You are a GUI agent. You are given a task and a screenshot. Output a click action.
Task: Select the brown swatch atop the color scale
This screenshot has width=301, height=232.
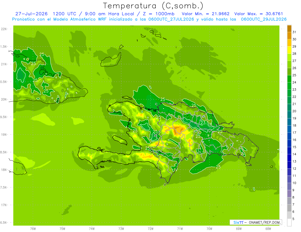pos(289,29)
